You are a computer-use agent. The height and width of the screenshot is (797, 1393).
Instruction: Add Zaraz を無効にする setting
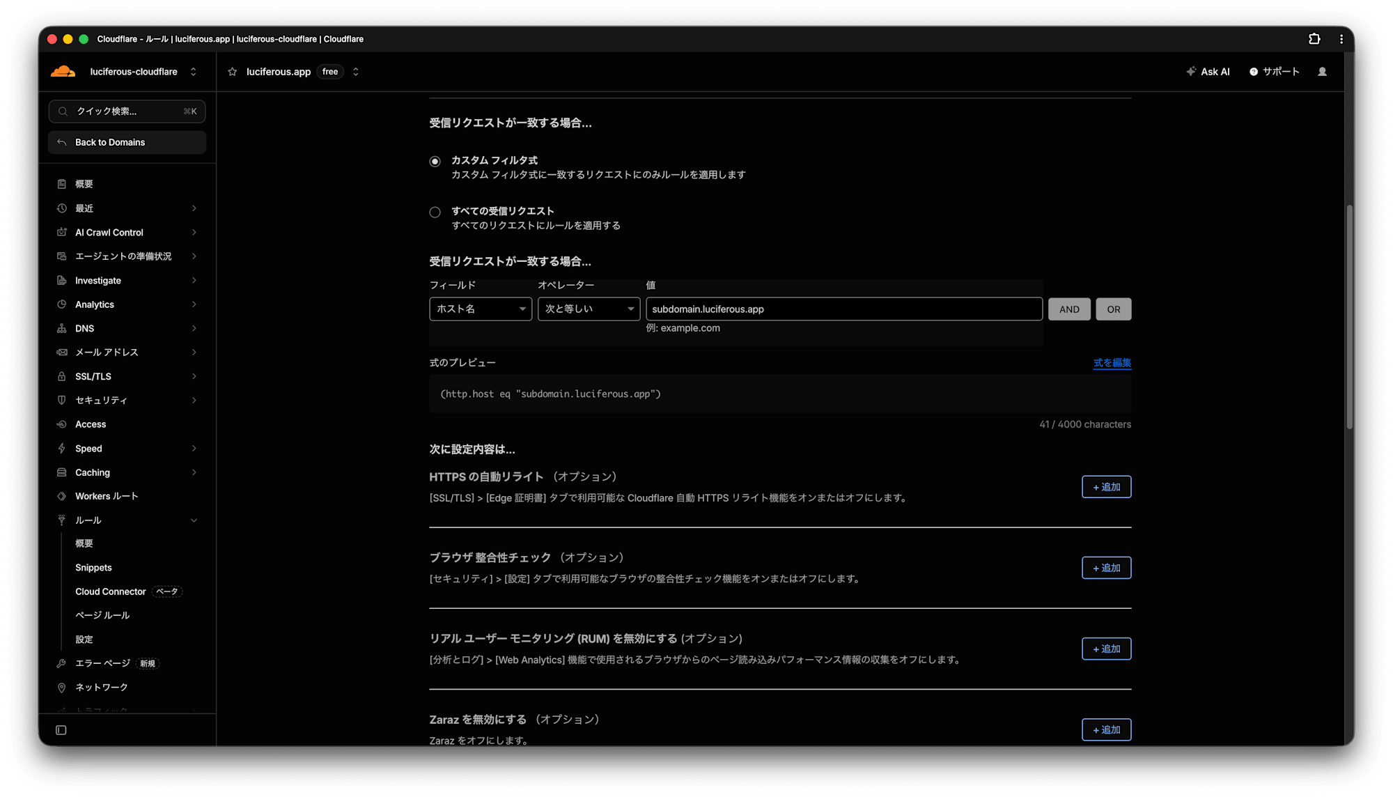coord(1106,729)
